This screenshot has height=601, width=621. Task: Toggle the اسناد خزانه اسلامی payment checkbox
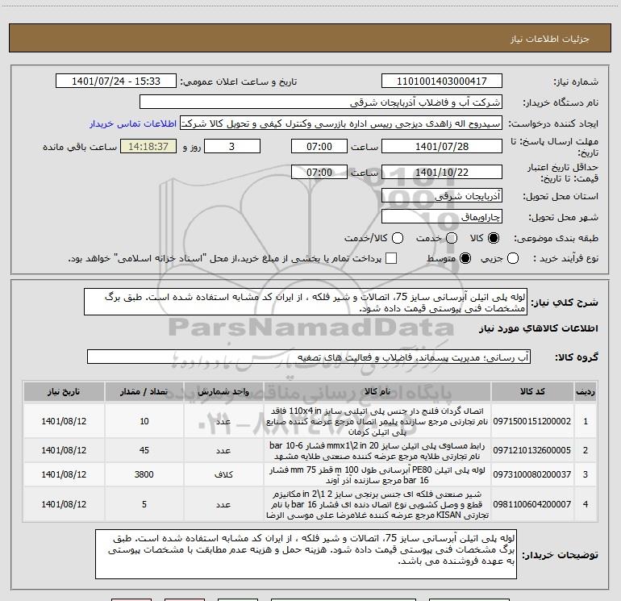(391, 258)
